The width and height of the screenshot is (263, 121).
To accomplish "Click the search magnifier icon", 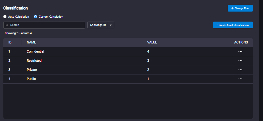I will [x=7, y=25].
